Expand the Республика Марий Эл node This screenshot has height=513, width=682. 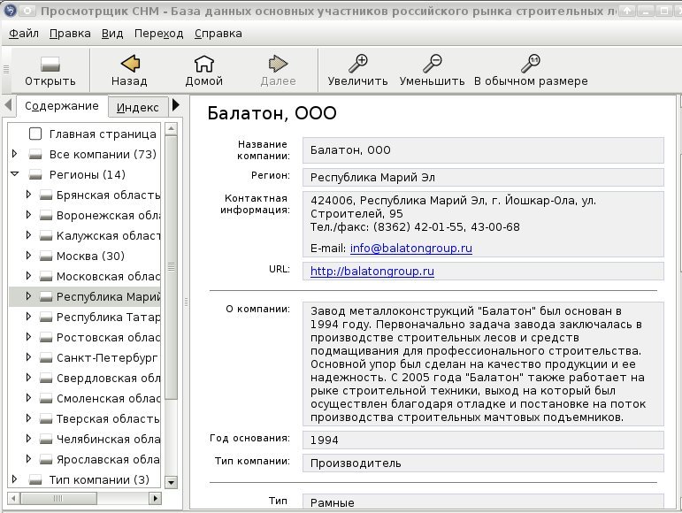(x=28, y=296)
